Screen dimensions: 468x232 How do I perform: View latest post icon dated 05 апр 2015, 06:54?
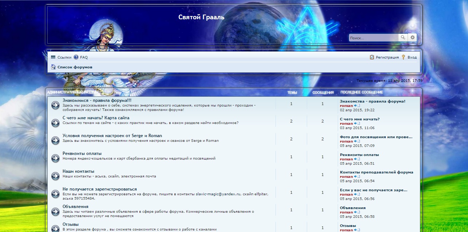(x=357, y=176)
